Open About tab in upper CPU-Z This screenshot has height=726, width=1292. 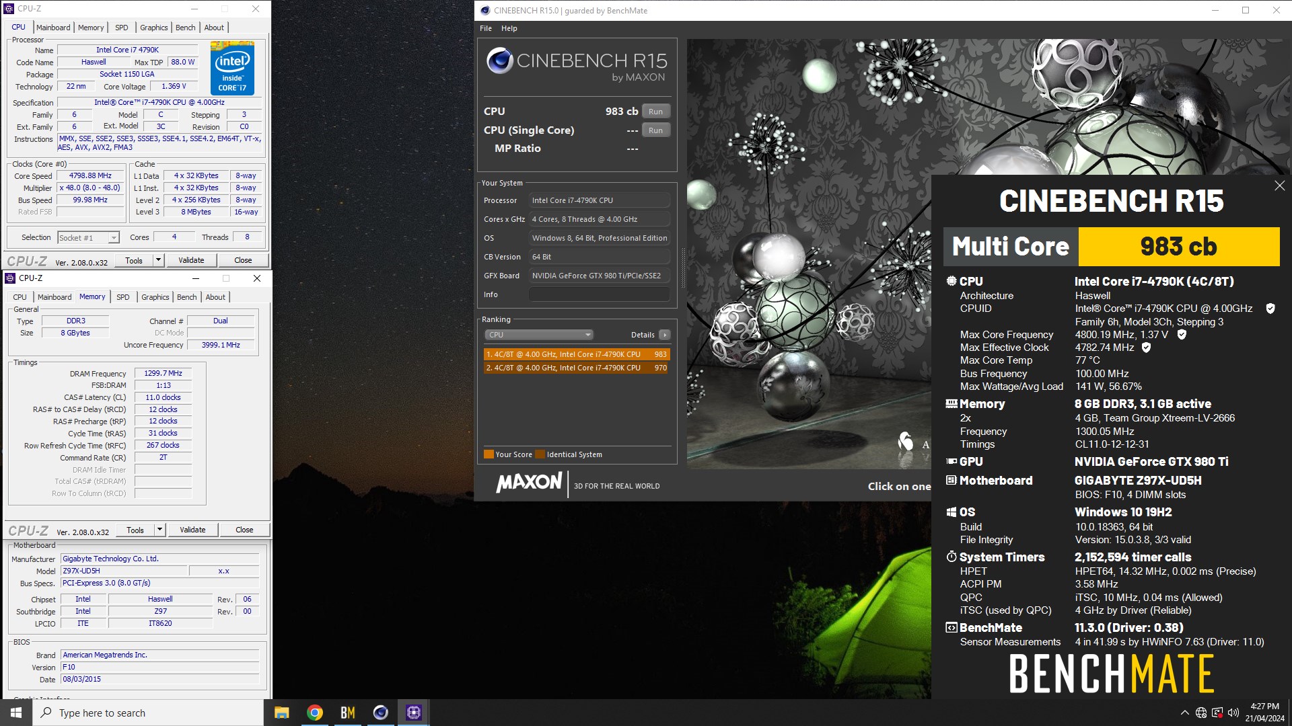pyautogui.click(x=214, y=28)
